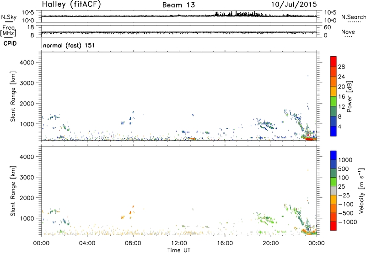Click the 'Slant Range [km]' label of velocity panel

(13, 191)
